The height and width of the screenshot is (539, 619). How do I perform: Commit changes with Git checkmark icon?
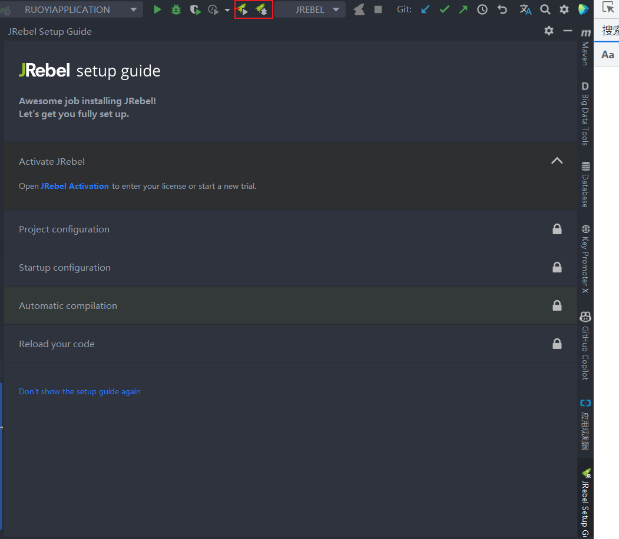[444, 9]
